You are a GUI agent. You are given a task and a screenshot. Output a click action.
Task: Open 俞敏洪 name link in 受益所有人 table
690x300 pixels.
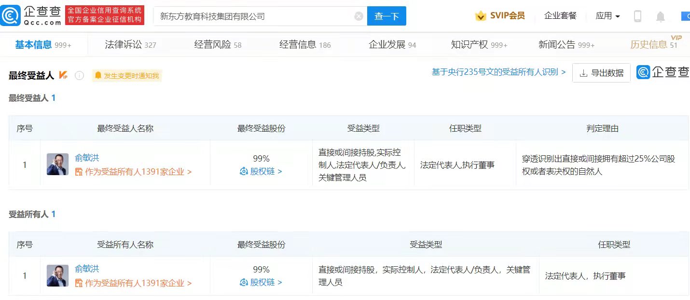(x=87, y=269)
